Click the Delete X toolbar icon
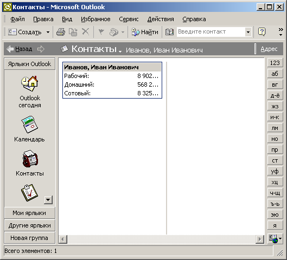The image size is (287, 260). 85,32
